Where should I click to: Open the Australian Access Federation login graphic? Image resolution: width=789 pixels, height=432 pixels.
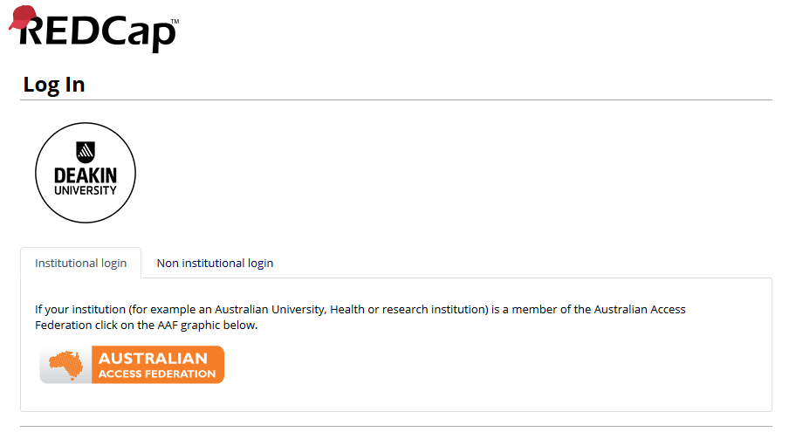[132, 365]
